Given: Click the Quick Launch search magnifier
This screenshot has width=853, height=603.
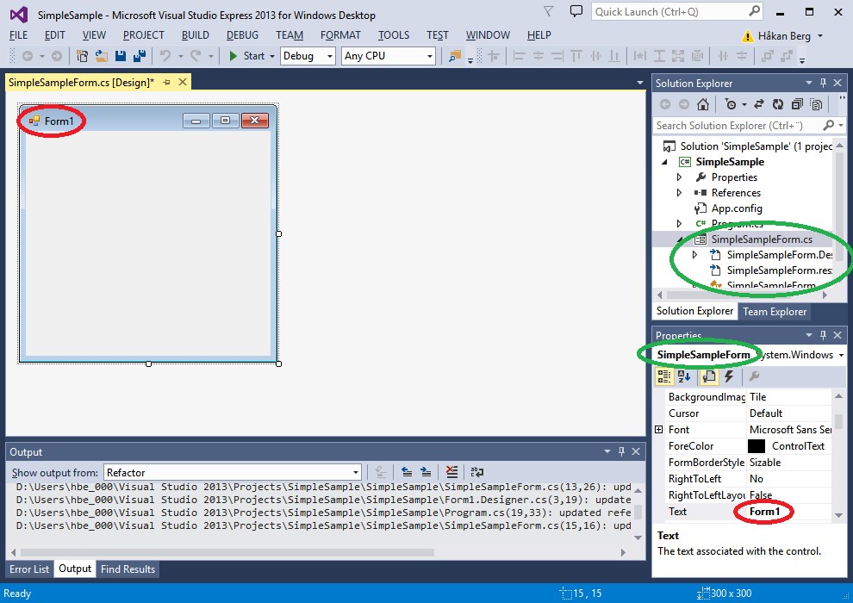Looking at the screenshot, I should click(754, 11).
